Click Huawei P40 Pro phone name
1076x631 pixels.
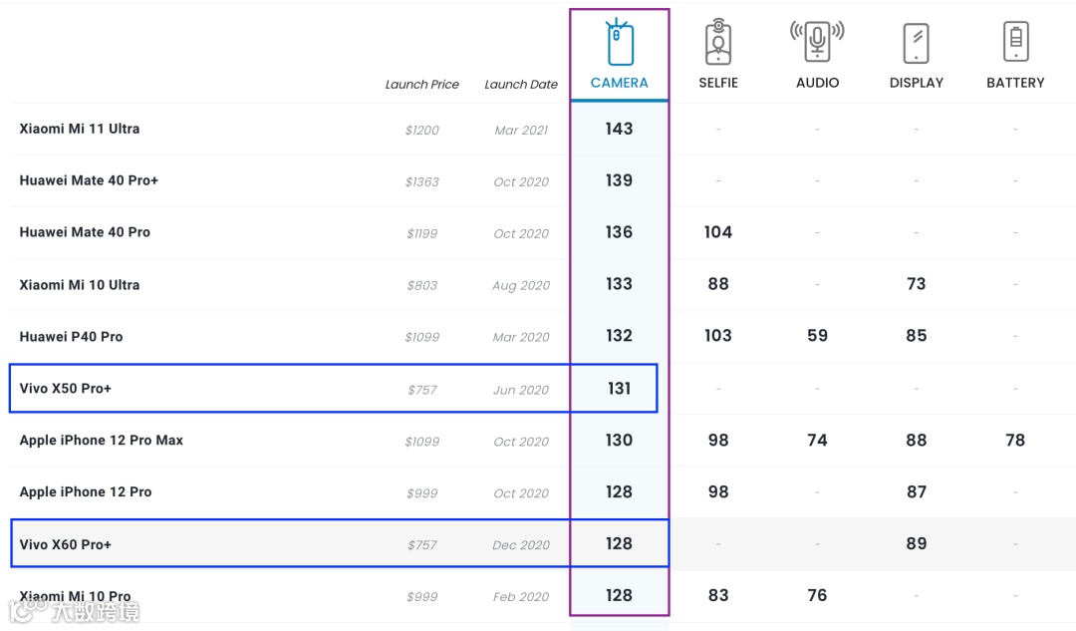point(72,337)
